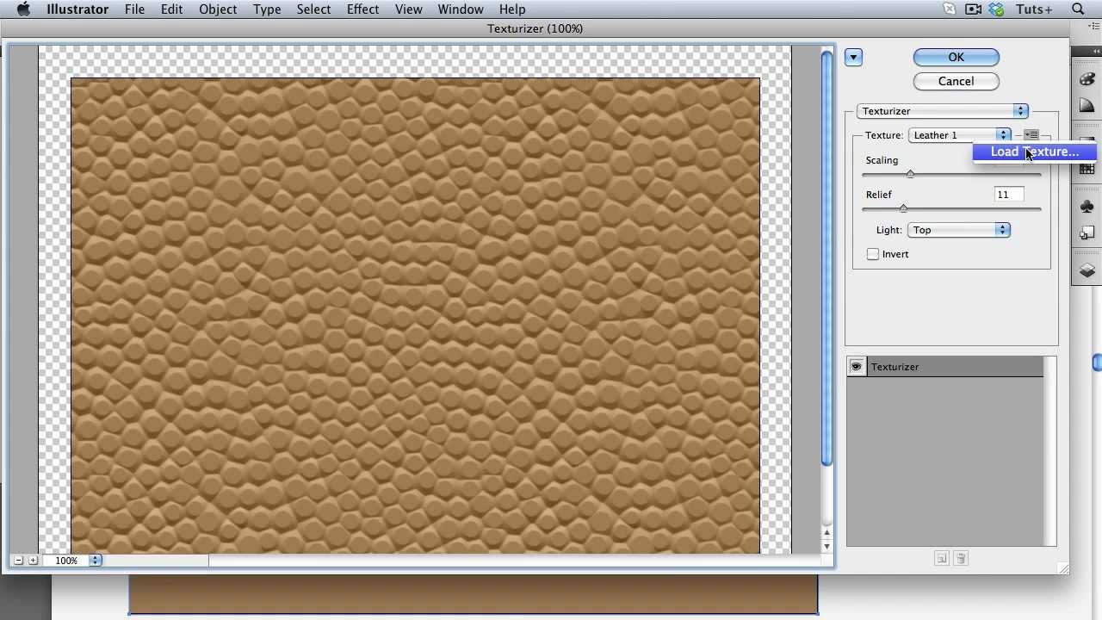Viewport: 1102px width, 620px height.
Task: Open Spotlight search magnifier
Action: pos(1078,9)
